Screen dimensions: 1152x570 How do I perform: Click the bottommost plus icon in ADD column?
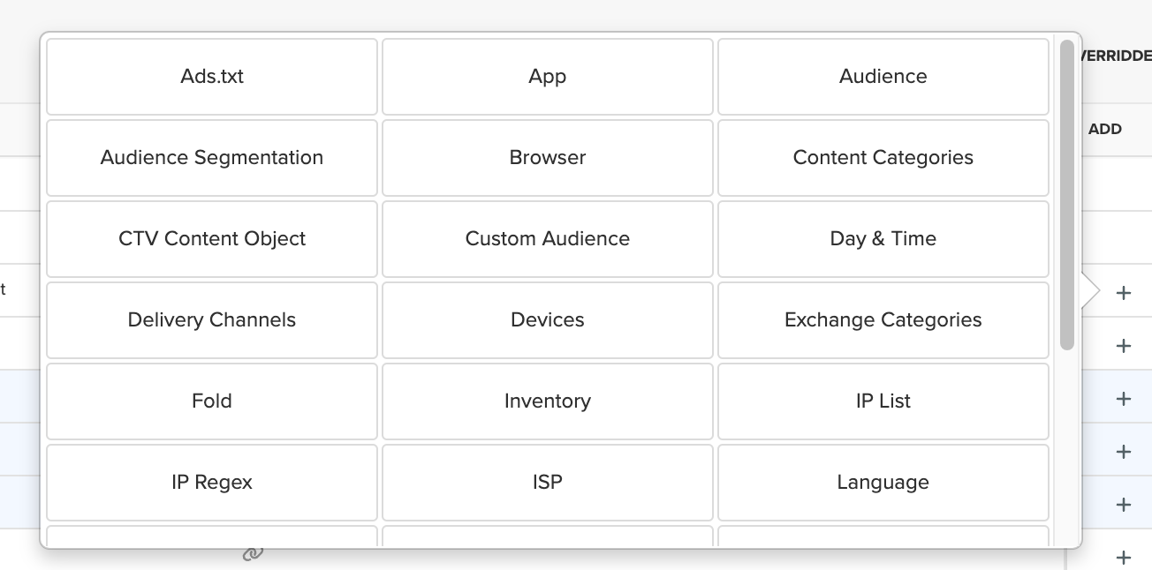(1123, 558)
